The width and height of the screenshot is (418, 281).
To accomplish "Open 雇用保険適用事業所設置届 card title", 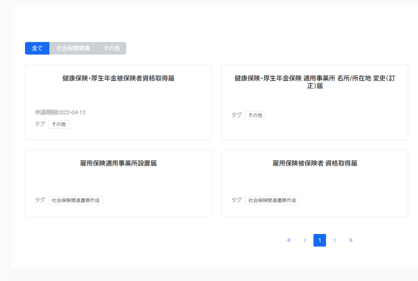I will point(118,163).
